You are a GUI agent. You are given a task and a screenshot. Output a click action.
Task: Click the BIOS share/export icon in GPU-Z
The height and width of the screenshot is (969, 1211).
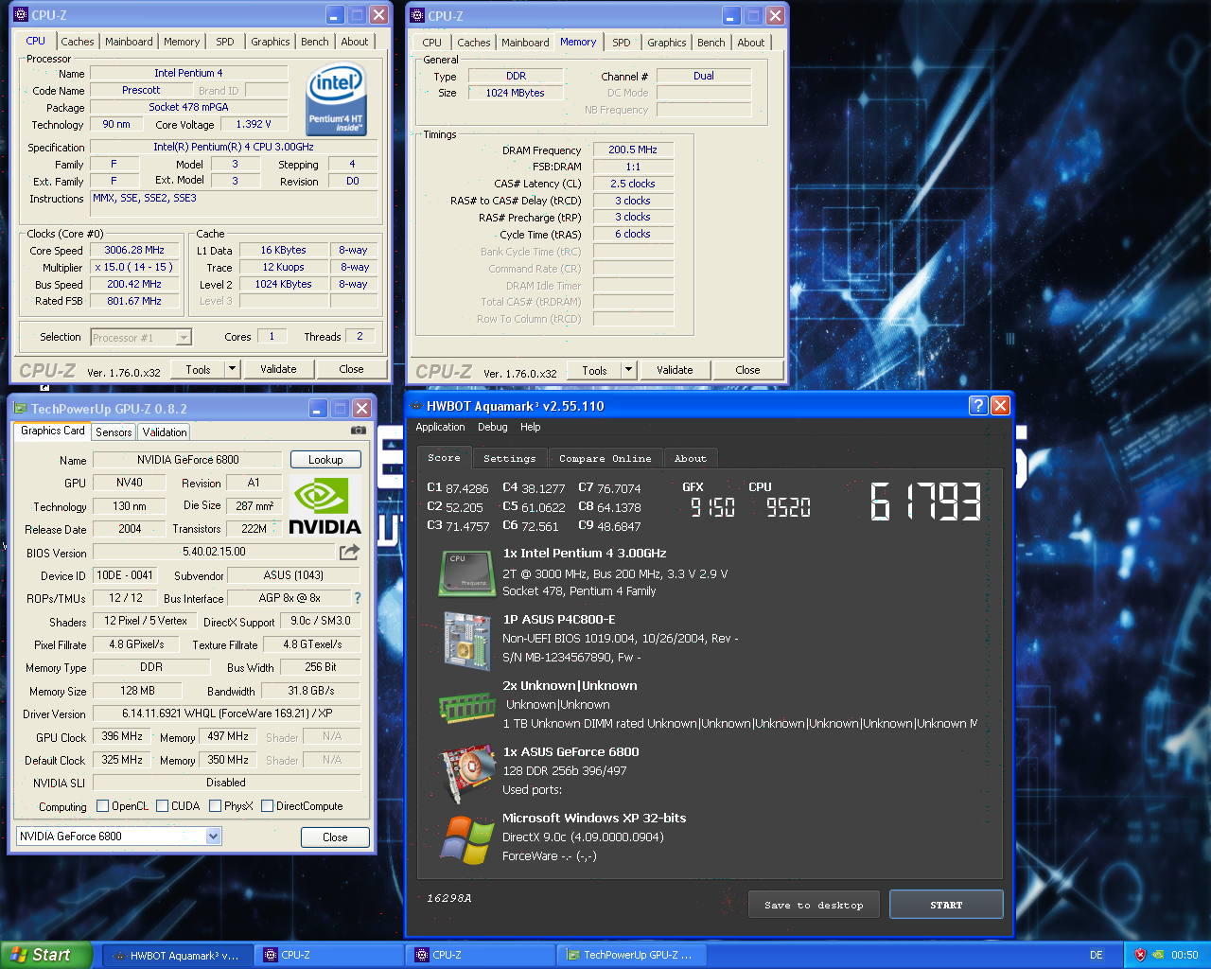tap(350, 552)
